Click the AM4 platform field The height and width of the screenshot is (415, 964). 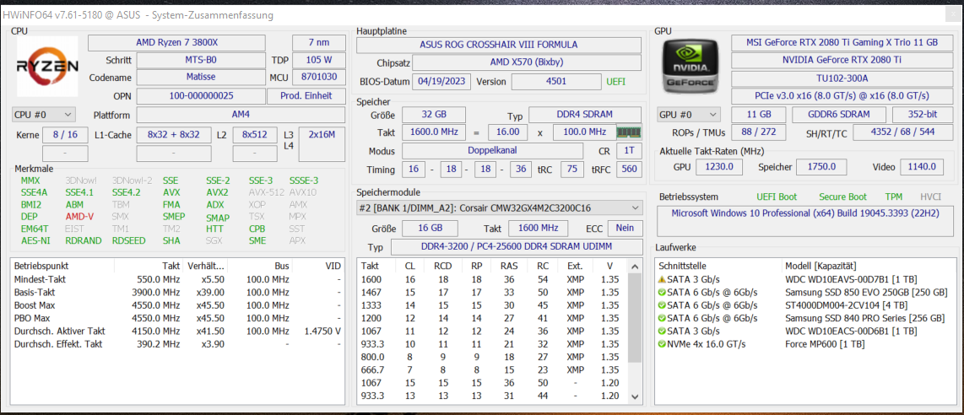pos(241,115)
